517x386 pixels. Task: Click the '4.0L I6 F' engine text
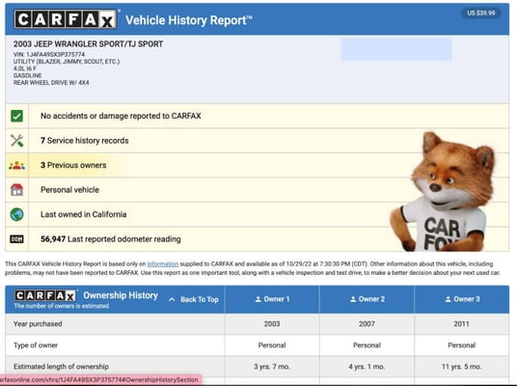click(25, 69)
